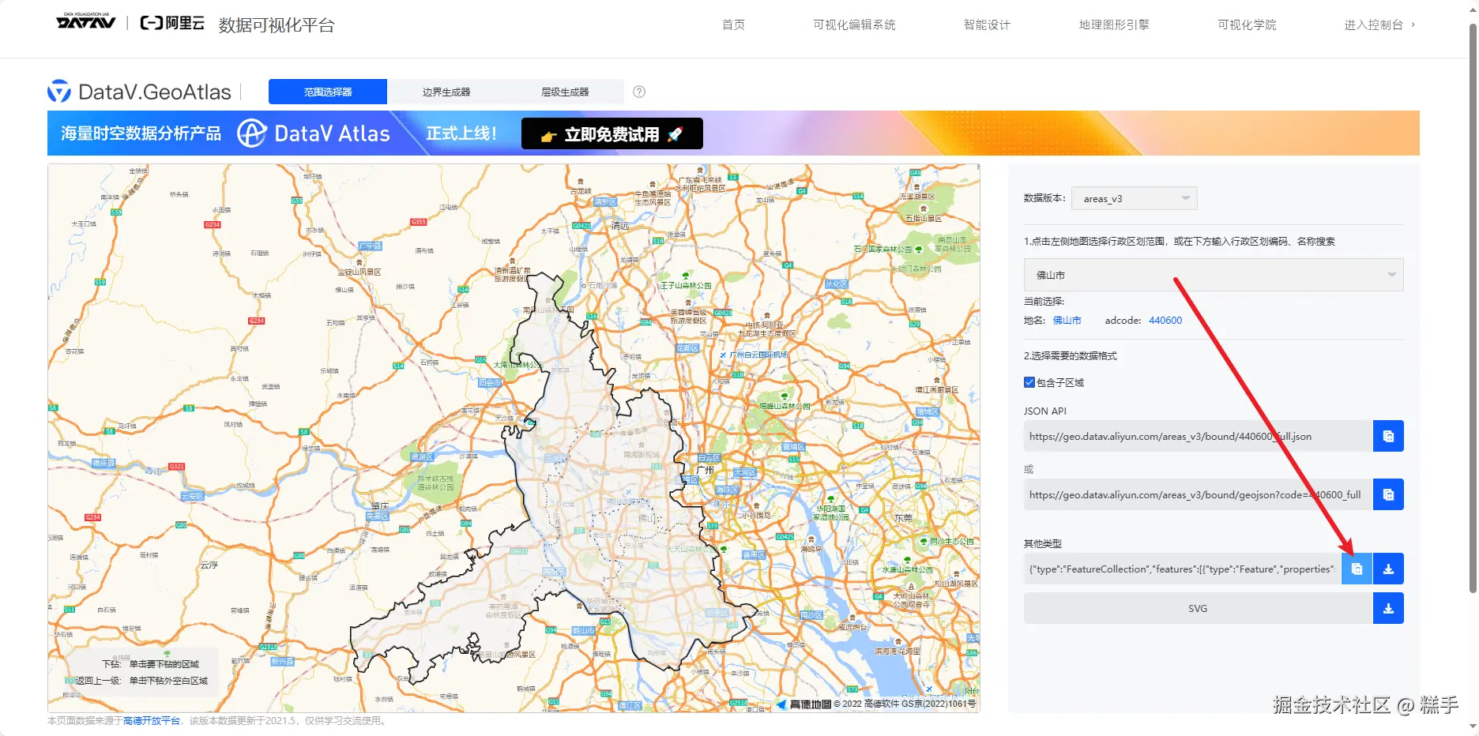The width and height of the screenshot is (1479, 736).
Task: Click the 数据可视化平台 title text
Action: point(277,25)
